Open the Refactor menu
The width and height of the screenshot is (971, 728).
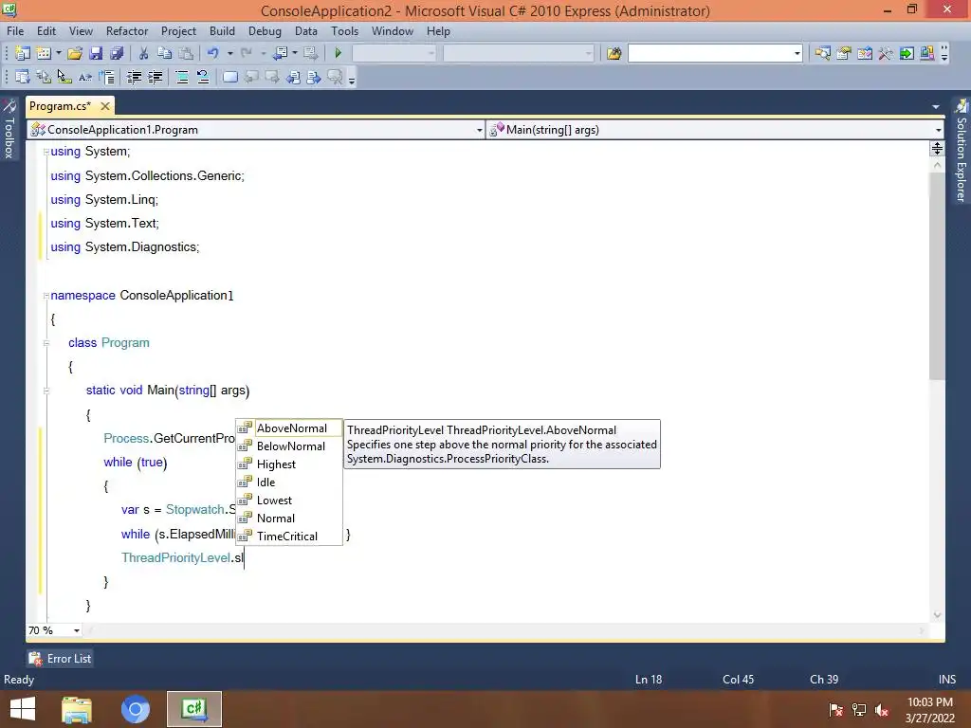point(127,31)
